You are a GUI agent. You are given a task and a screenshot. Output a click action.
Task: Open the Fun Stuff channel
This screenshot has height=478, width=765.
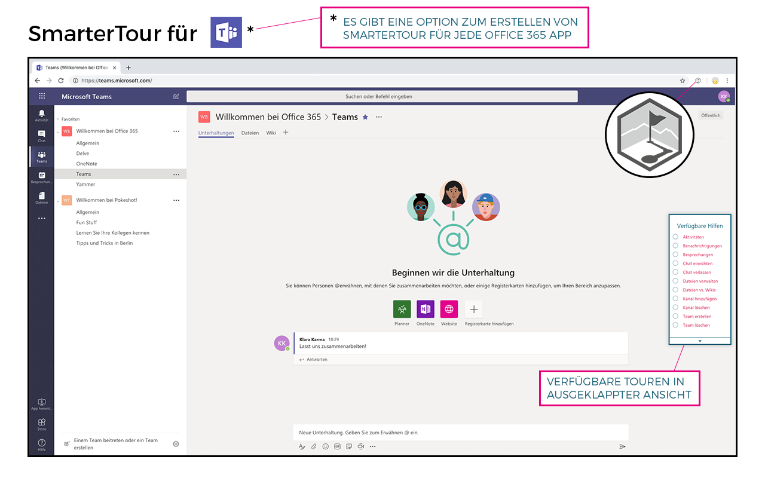[x=87, y=222]
